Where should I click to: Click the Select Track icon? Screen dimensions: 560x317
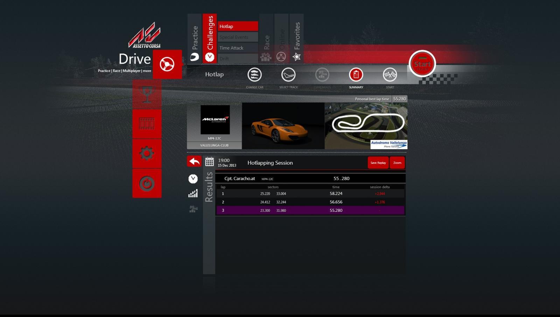tap(288, 74)
